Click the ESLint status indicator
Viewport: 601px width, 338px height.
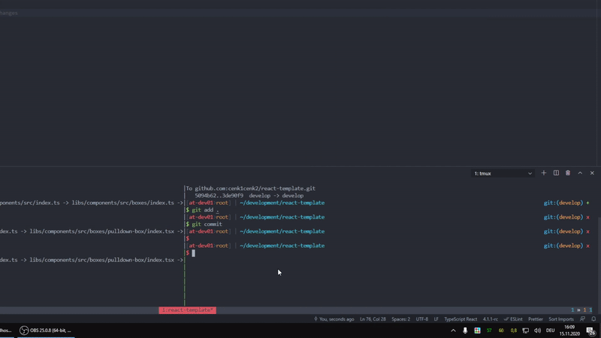click(x=513, y=318)
